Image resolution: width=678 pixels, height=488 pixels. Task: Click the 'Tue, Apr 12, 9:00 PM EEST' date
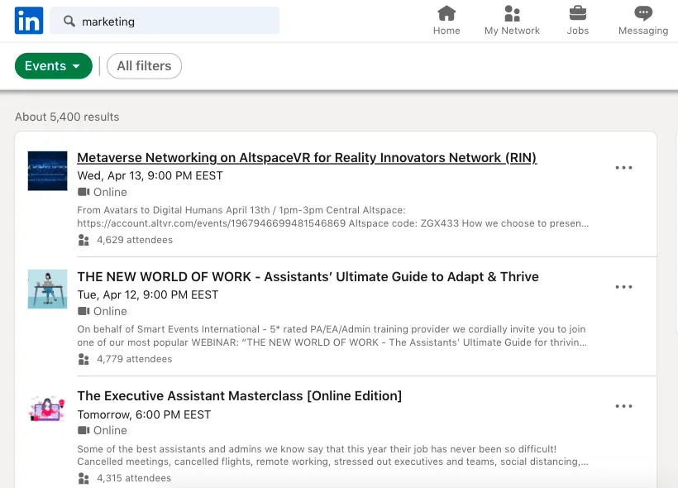[148, 294]
